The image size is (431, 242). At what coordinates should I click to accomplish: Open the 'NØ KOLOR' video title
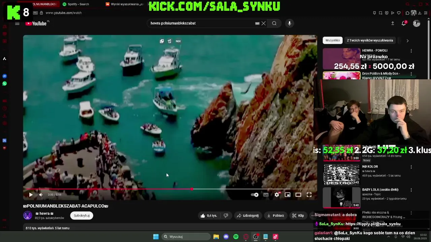click(370, 167)
